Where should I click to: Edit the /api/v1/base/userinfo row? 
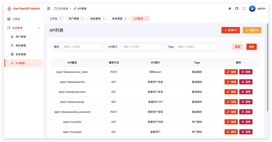(x=231, y=82)
